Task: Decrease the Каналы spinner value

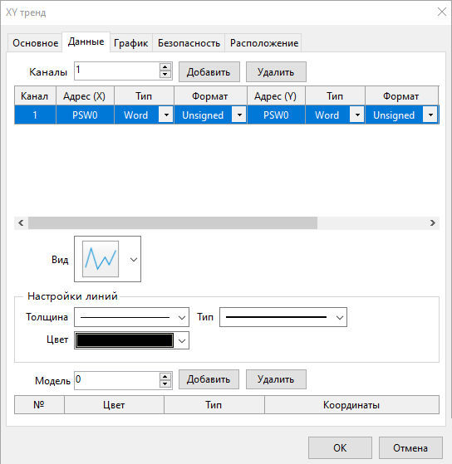Action: point(165,75)
